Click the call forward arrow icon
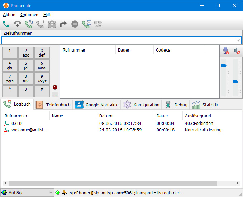The width and height of the screenshot is (243, 197). [63, 24]
